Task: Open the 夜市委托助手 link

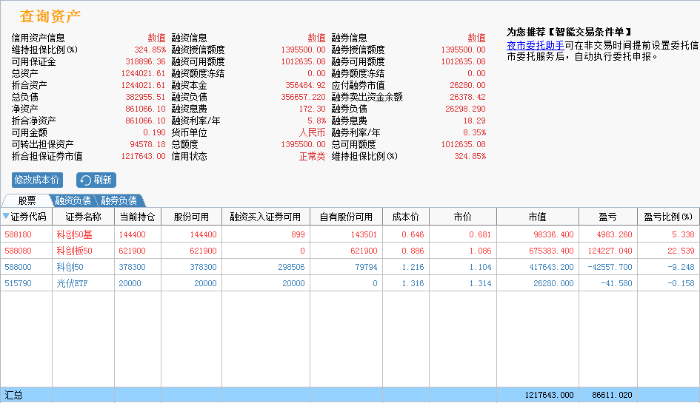Action: click(x=536, y=45)
